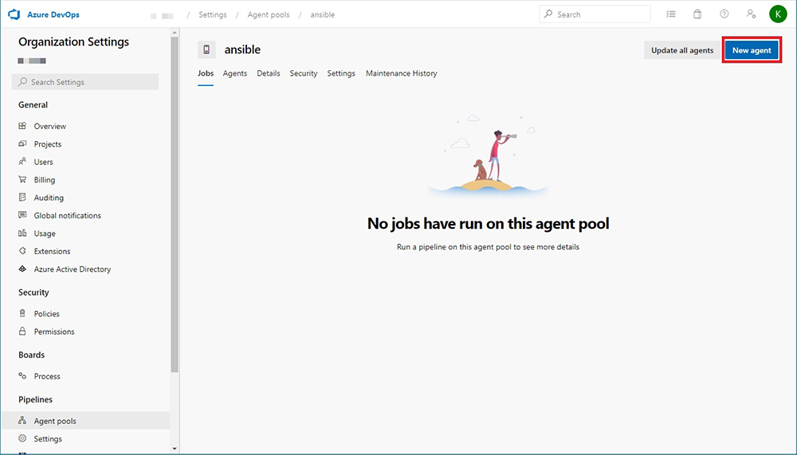Open the Security tab of ansible pool
This screenshot has width=797, height=455.
pos(303,73)
